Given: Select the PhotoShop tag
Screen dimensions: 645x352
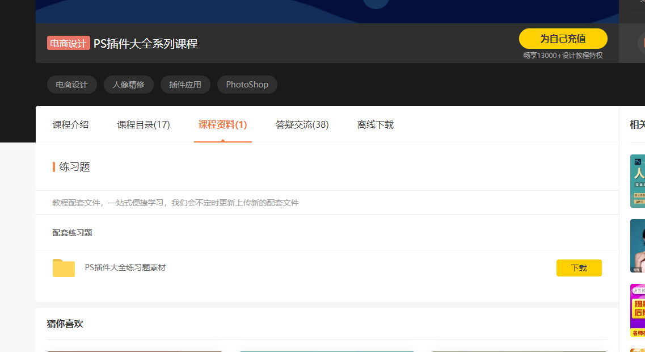Looking at the screenshot, I should pos(247,84).
